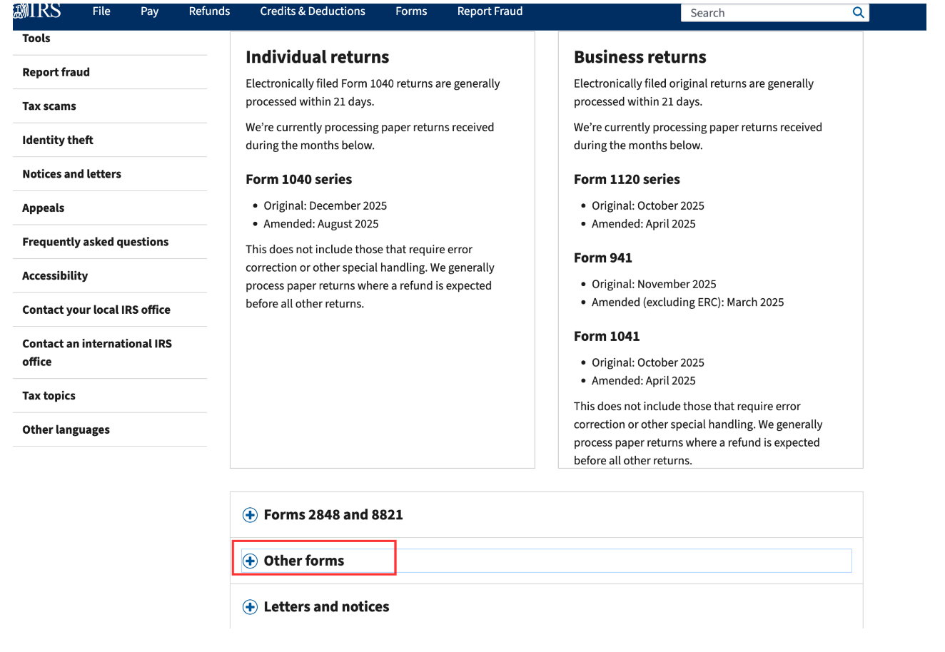Viewport: 945px width, 652px height.
Task: Click the plus icon beside Other forms
Action: tap(250, 561)
